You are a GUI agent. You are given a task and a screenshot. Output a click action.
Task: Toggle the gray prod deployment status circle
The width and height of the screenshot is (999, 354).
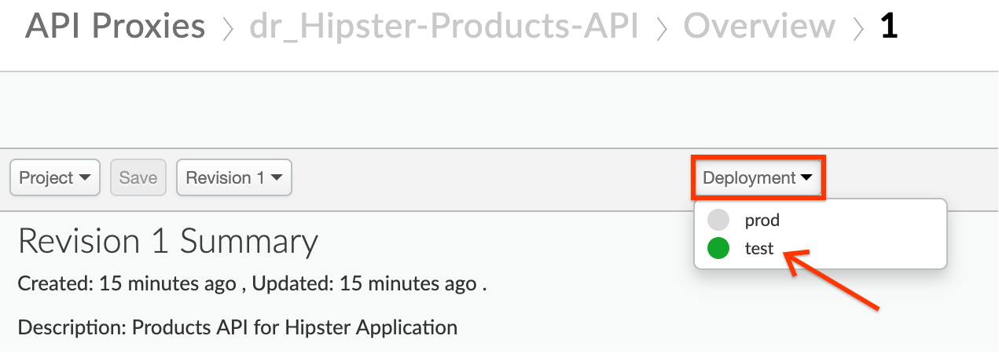(718, 220)
